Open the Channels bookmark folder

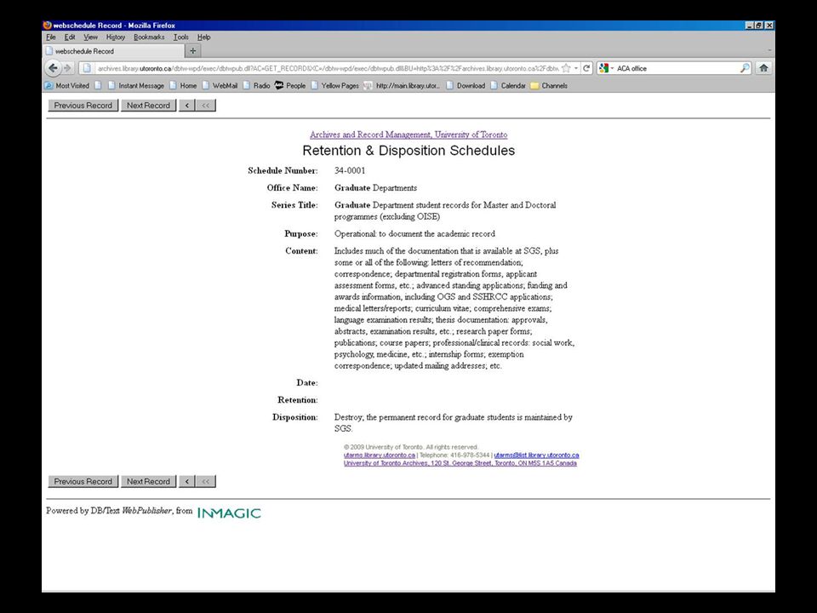549,85
